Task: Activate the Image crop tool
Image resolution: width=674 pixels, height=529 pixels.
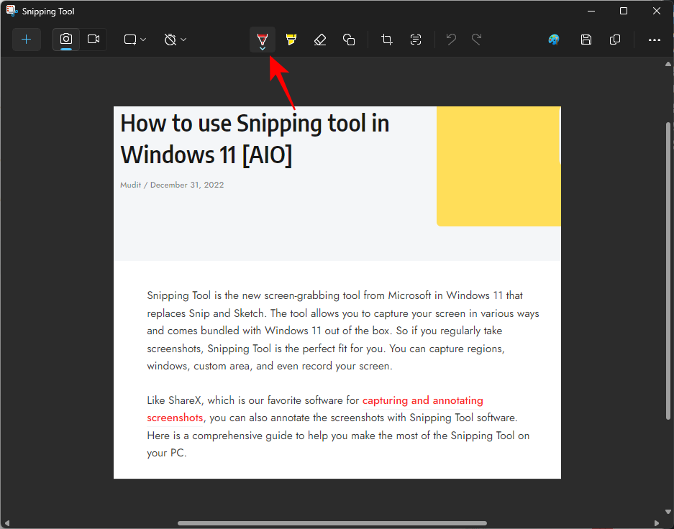Action: click(x=387, y=40)
